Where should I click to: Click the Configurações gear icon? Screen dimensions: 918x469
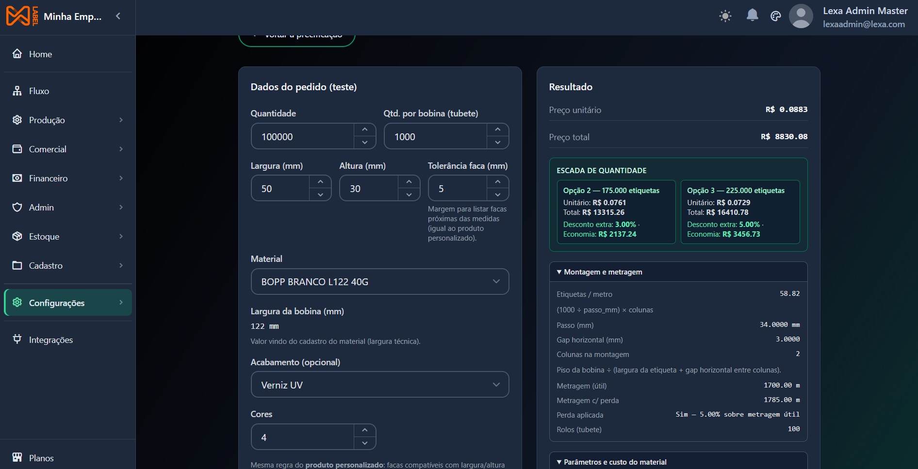coord(17,302)
